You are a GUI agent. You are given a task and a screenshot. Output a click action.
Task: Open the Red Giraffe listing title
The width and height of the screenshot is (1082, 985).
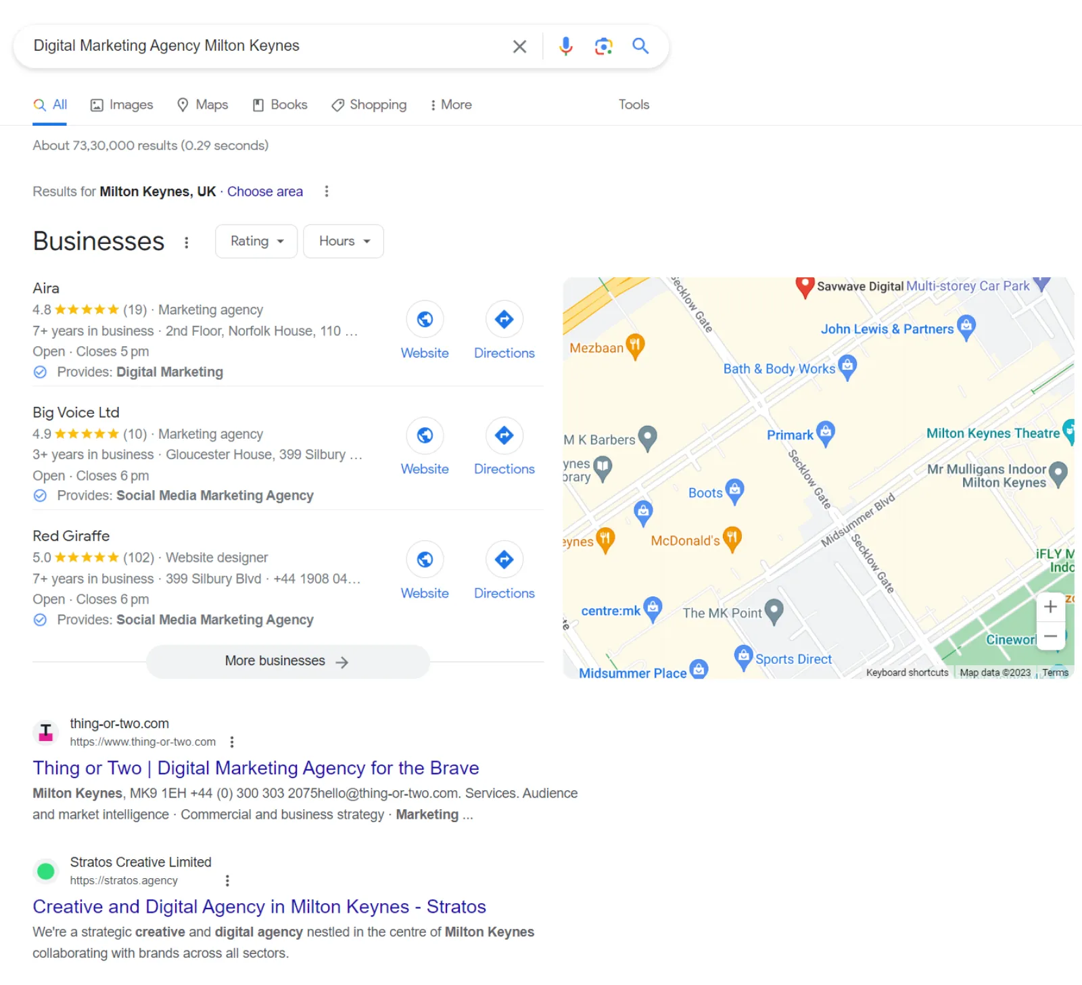[71, 536]
